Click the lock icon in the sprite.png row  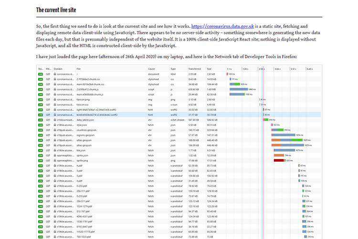click(x=55, y=161)
